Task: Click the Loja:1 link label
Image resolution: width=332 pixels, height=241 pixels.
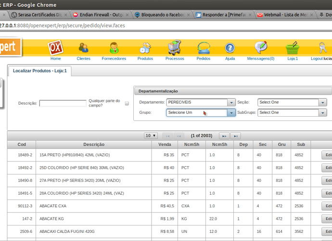Action: (293, 58)
